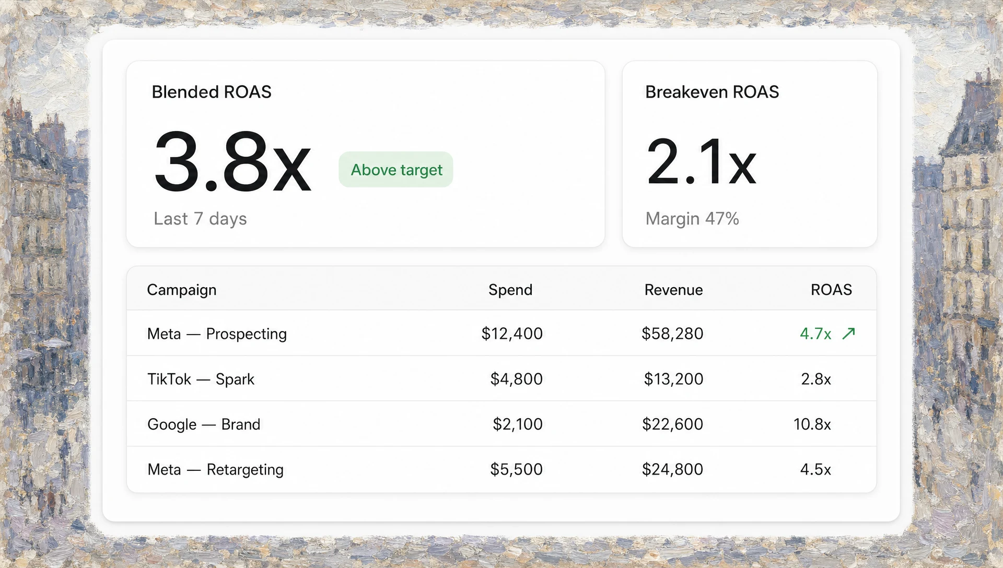Open the Meta — Prospecting campaign row
The image size is (1003, 568).
(501, 333)
